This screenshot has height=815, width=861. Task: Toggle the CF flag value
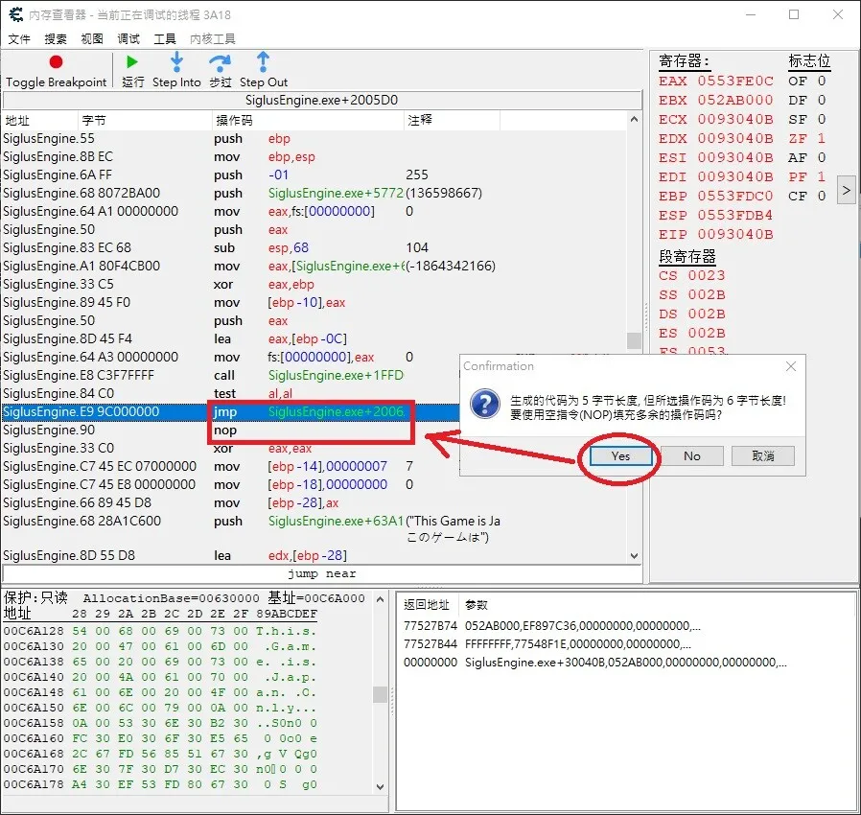821,196
